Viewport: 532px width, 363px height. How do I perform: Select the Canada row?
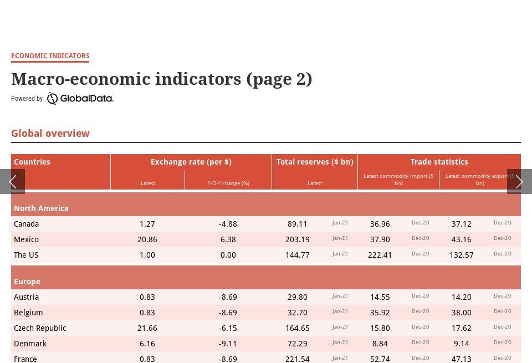[25, 224]
